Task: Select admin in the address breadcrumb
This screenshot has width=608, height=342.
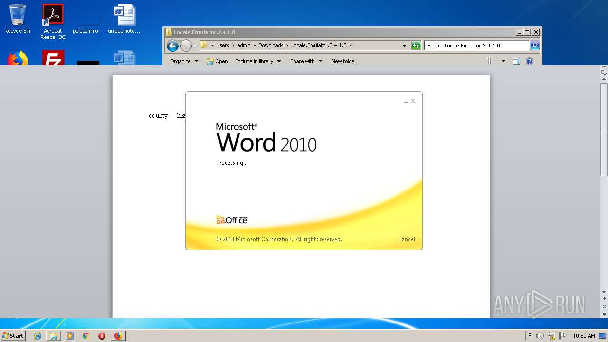Action: click(x=244, y=45)
